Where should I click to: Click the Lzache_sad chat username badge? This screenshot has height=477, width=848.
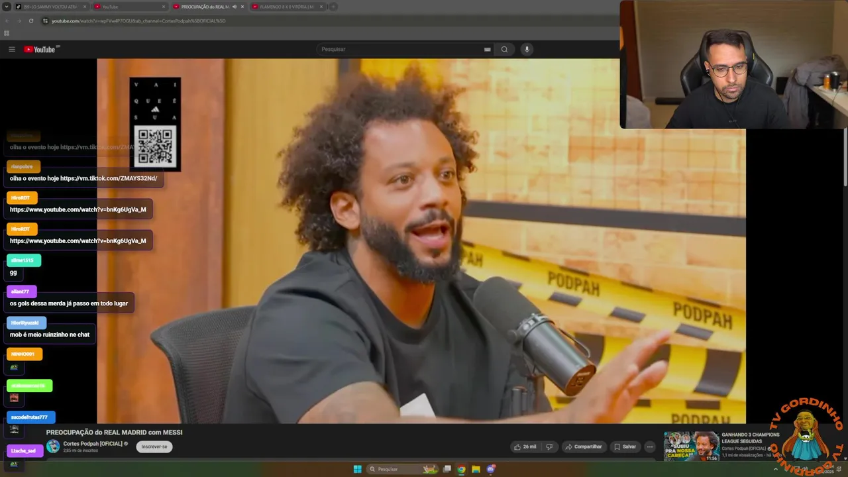coord(25,450)
